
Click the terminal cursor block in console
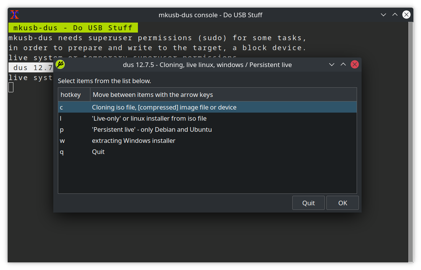coord(11,87)
